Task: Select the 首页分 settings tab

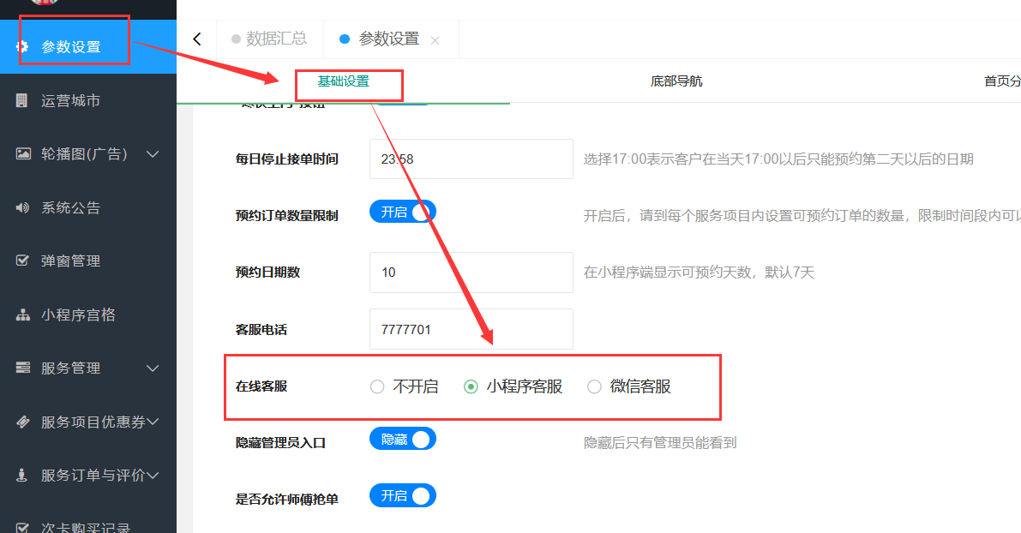Action: pyautogui.click(x=1002, y=81)
